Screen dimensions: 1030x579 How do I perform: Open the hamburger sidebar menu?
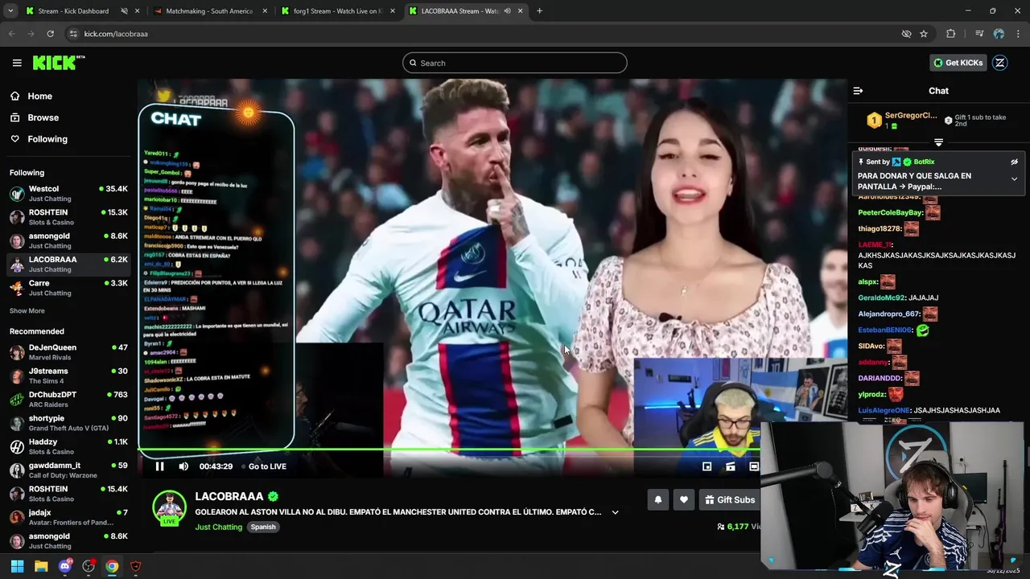(17, 63)
